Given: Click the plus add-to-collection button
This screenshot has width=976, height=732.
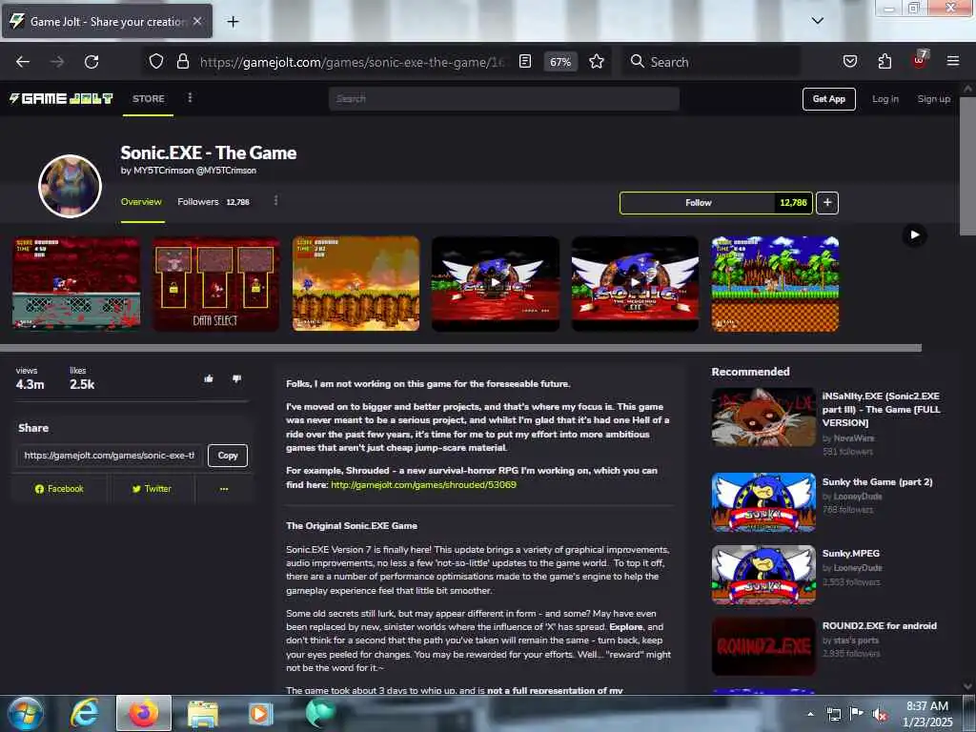Looking at the screenshot, I should pos(827,203).
